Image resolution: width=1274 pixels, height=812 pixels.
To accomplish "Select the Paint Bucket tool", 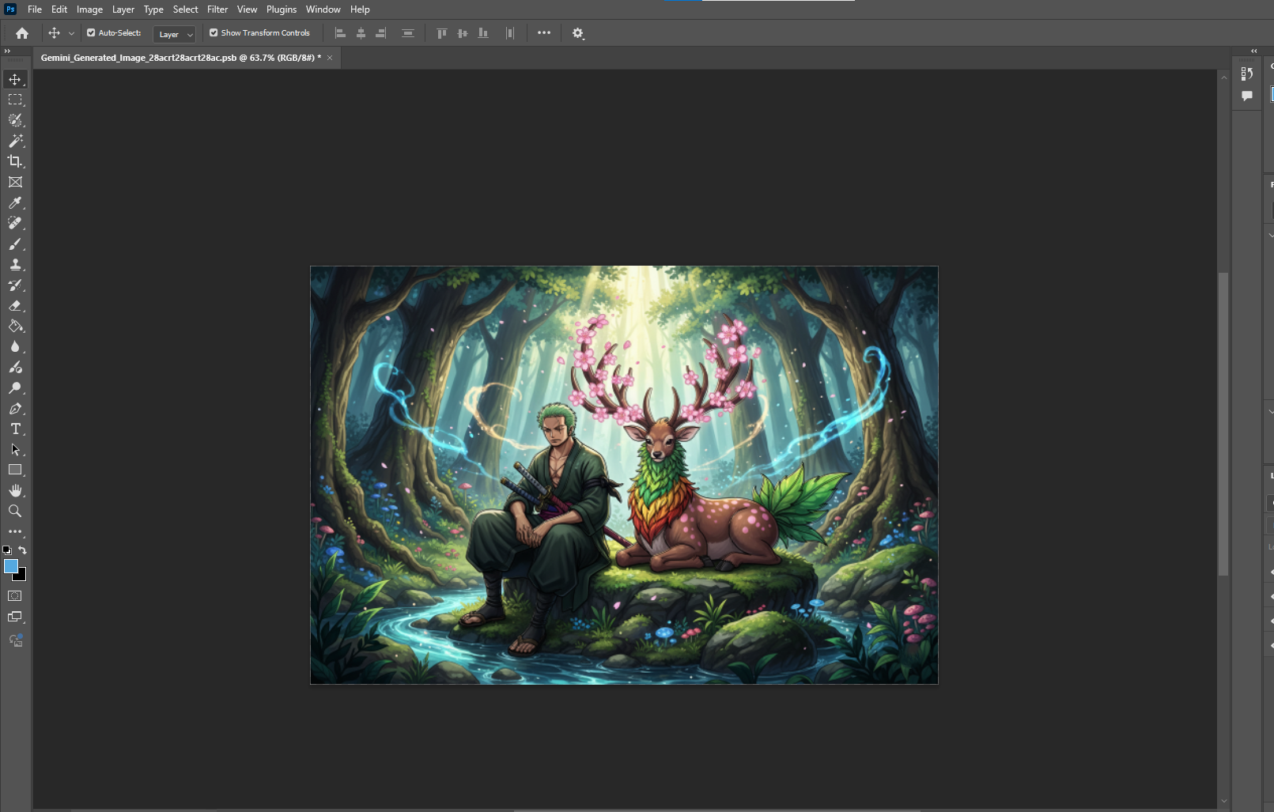I will pyautogui.click(x=15, y=326).
